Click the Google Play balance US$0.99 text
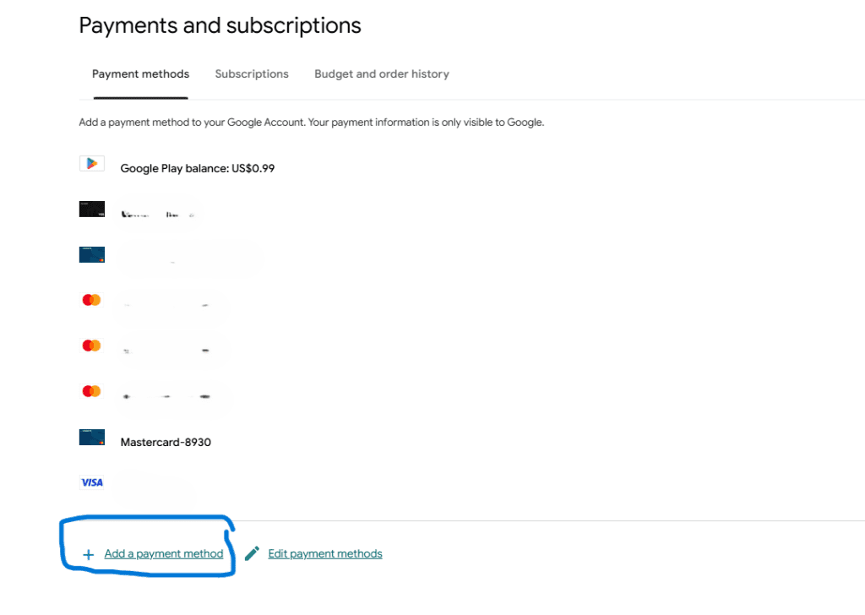Image resolution: width=865 pixels, height=615 pixels. click(x=198, y=168)
